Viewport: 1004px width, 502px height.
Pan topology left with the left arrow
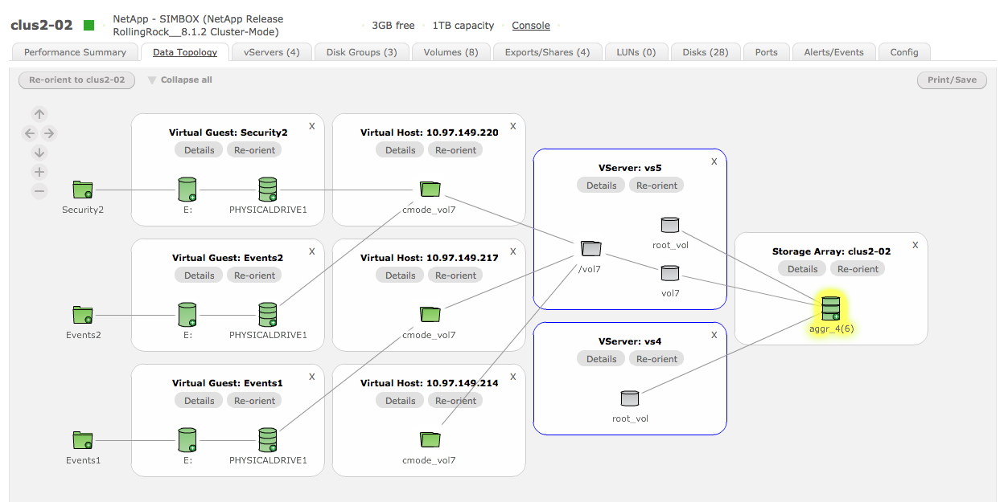click(x=30, y=133)
